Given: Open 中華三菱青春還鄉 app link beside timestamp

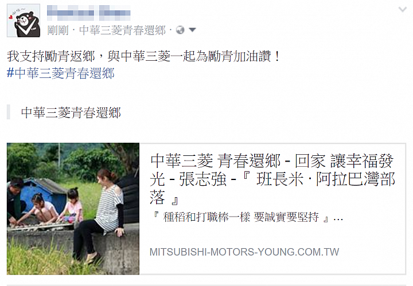Looking at the screenshot, I should (x=122, y=30).
